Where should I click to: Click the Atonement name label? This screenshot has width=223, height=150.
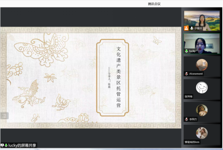(x=196, y=74)
